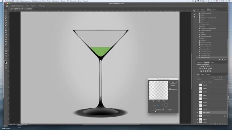Select the Hand tool in toolbar
Screen dimensions: 232x130
[x=6, y=53]
